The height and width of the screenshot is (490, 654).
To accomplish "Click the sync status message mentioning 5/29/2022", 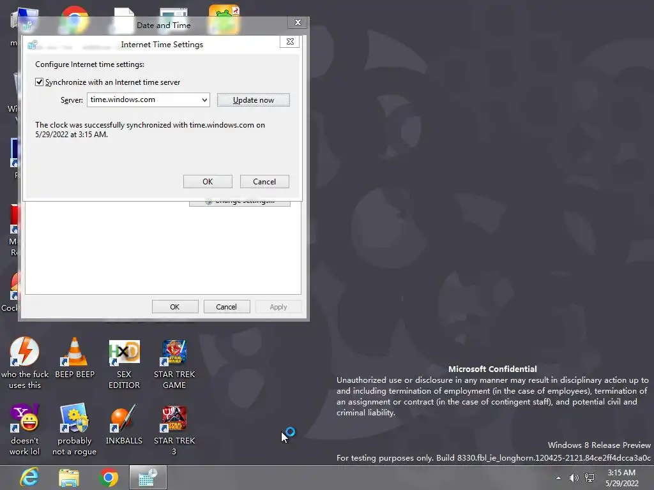I will (x=150, y=130).
